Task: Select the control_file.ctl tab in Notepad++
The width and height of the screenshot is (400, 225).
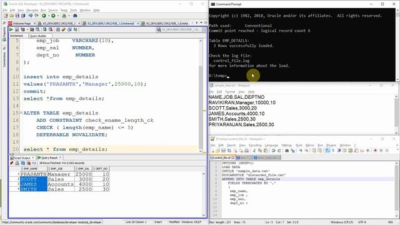Action: click(222, 157)
